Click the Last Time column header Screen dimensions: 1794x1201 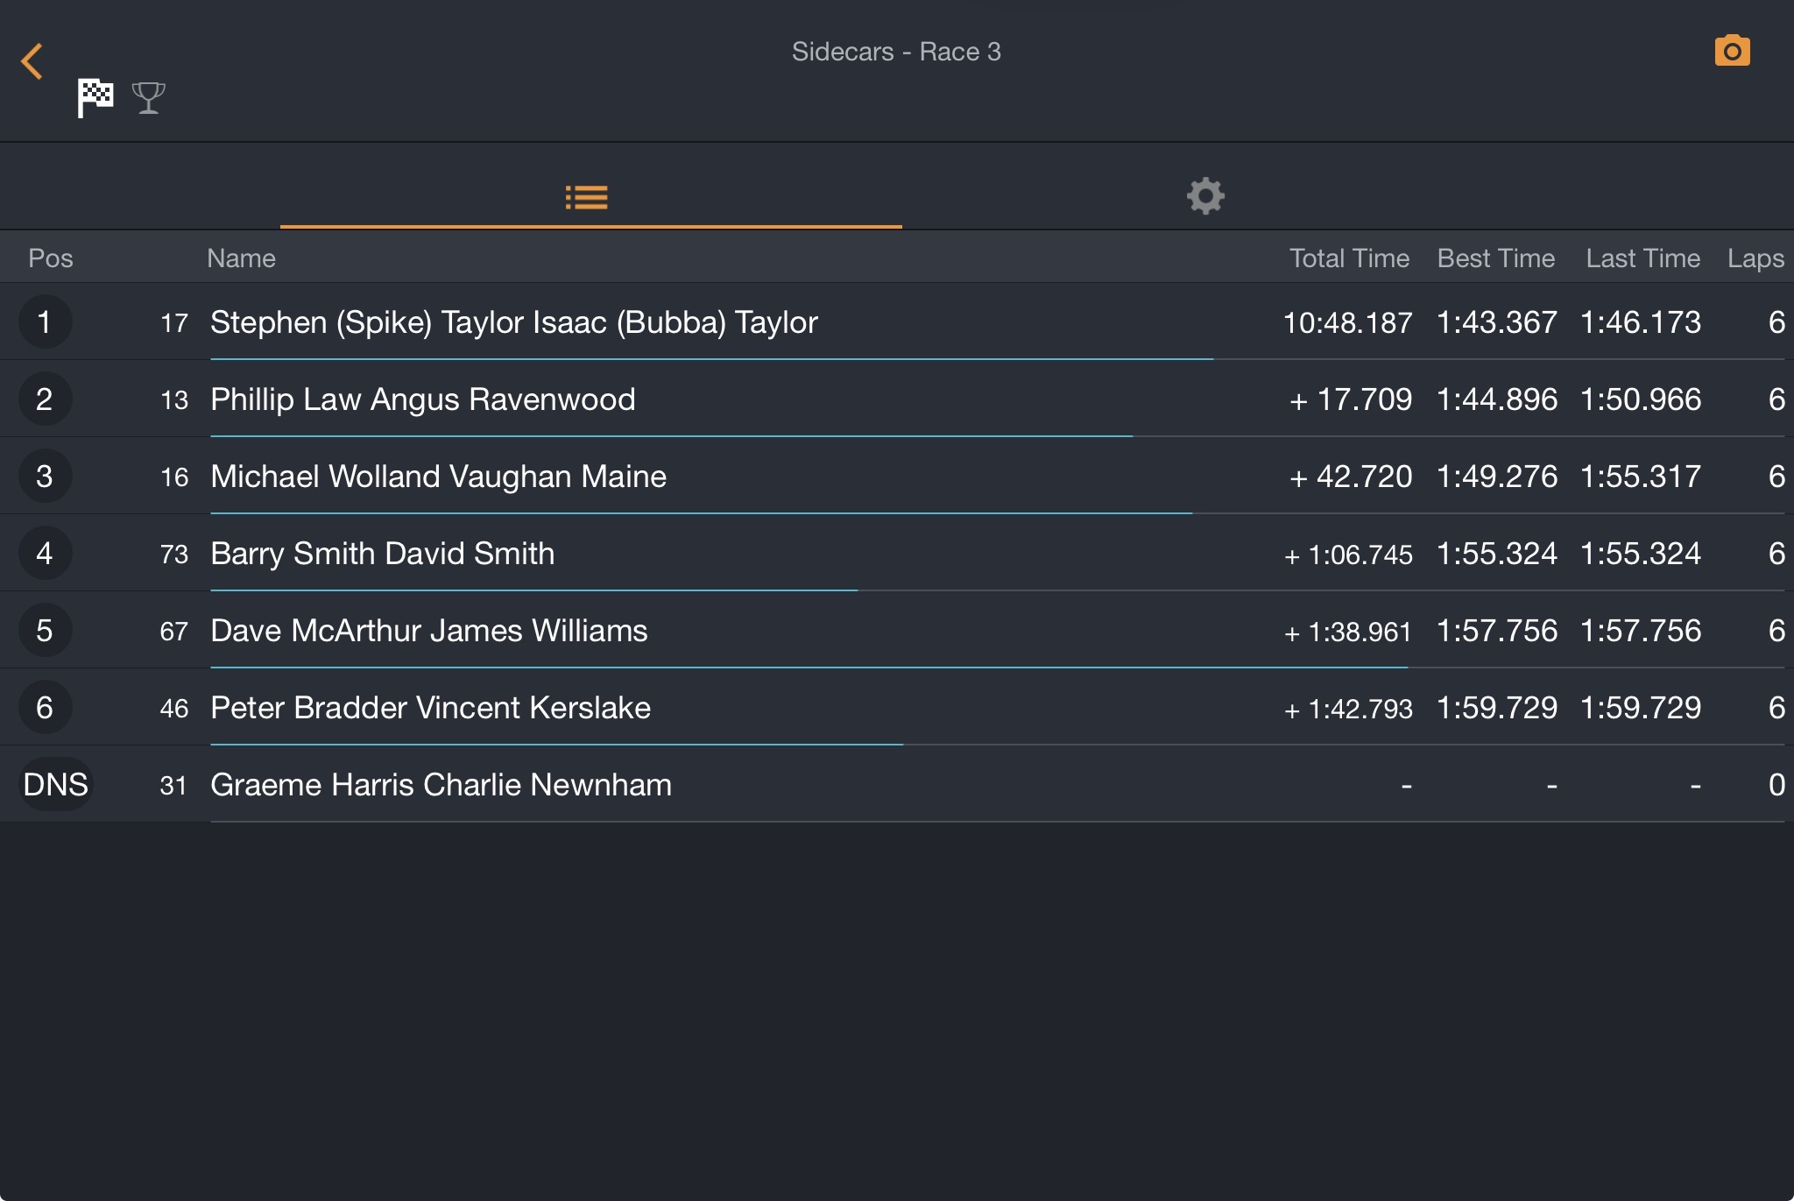[x=1642, y=258]
